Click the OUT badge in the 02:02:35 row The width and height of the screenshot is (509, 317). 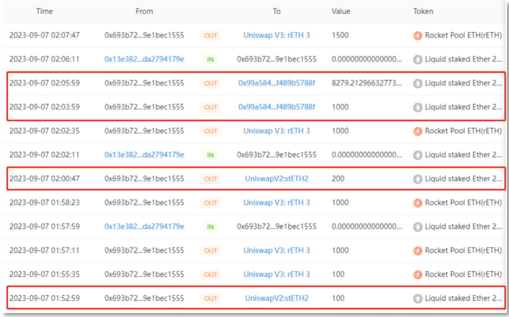(x=211, y=131)
